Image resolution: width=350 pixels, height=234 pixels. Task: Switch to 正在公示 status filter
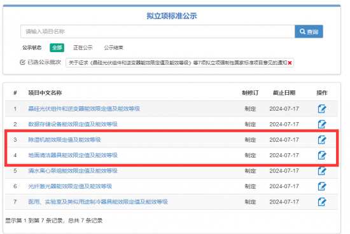pos(83,48)
